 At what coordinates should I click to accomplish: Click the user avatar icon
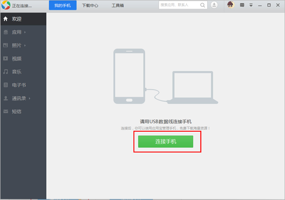point(230,5)
